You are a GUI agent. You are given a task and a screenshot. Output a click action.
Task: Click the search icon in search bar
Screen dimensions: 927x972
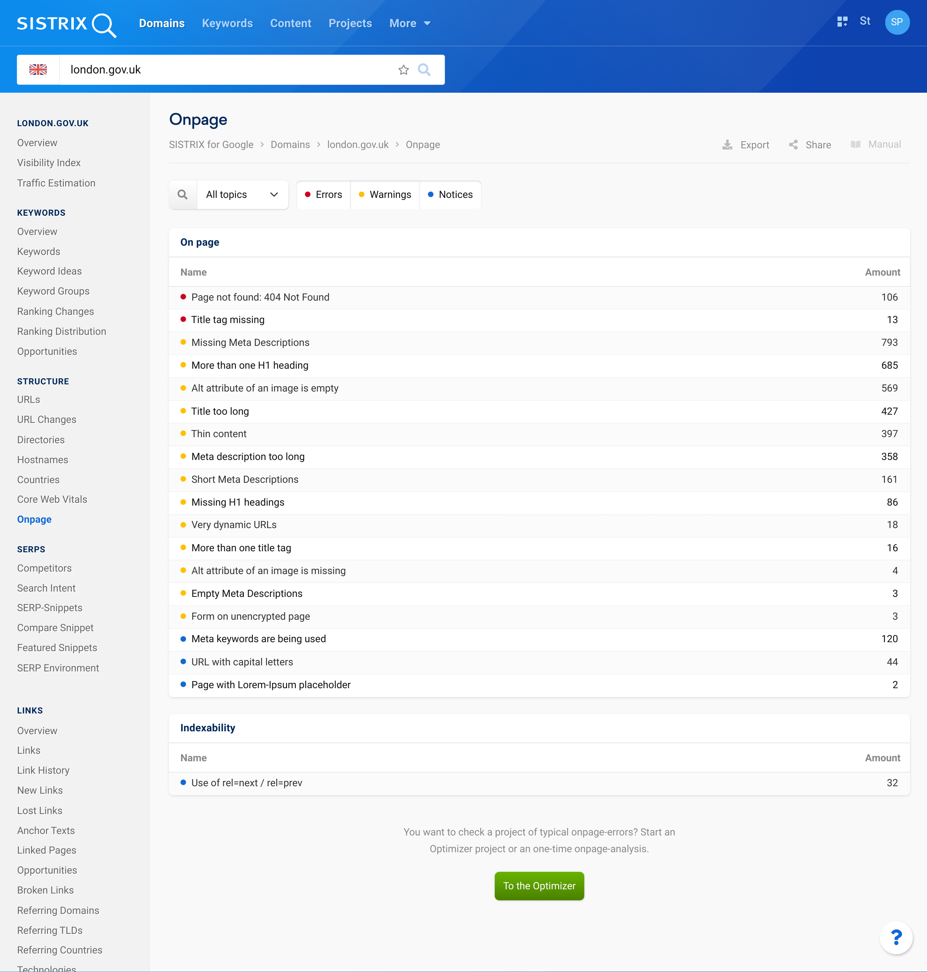(424, 70)
